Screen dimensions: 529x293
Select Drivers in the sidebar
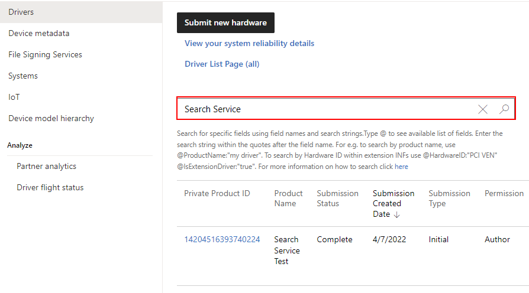click(x=21, y=12)
